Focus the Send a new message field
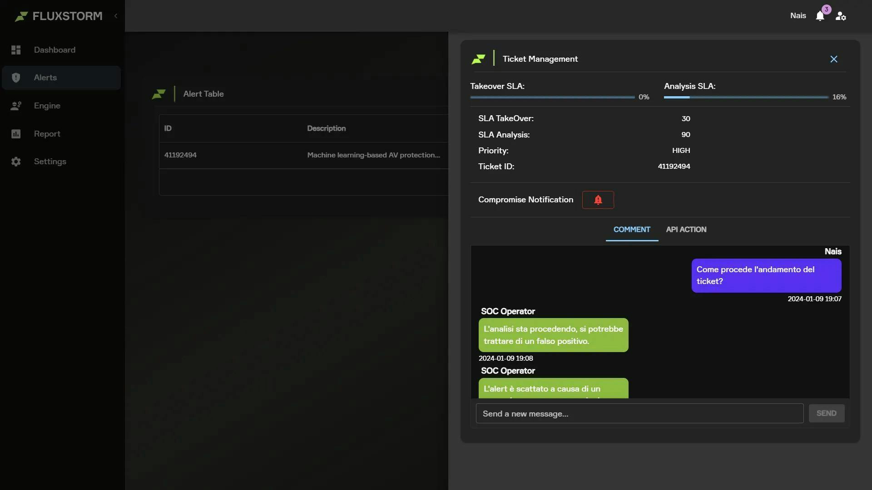 point(639,414)
